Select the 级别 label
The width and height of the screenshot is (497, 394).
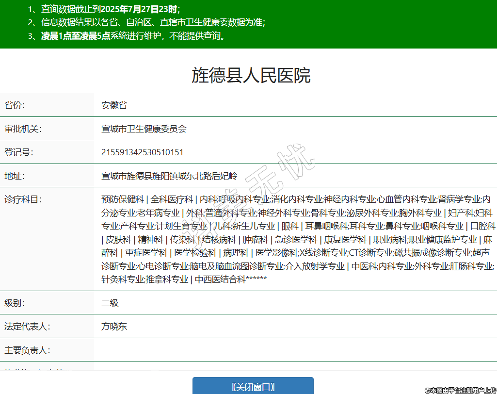pyautogui.click(x=15, y=303)
